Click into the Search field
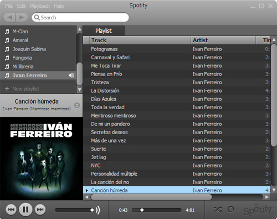This screenshot has width=277, height=219. pyautogui.click(x=80, y=17)
